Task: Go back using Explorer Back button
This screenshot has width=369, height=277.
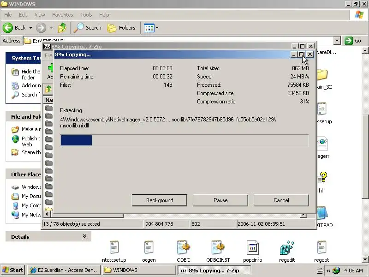Action: 14,28
